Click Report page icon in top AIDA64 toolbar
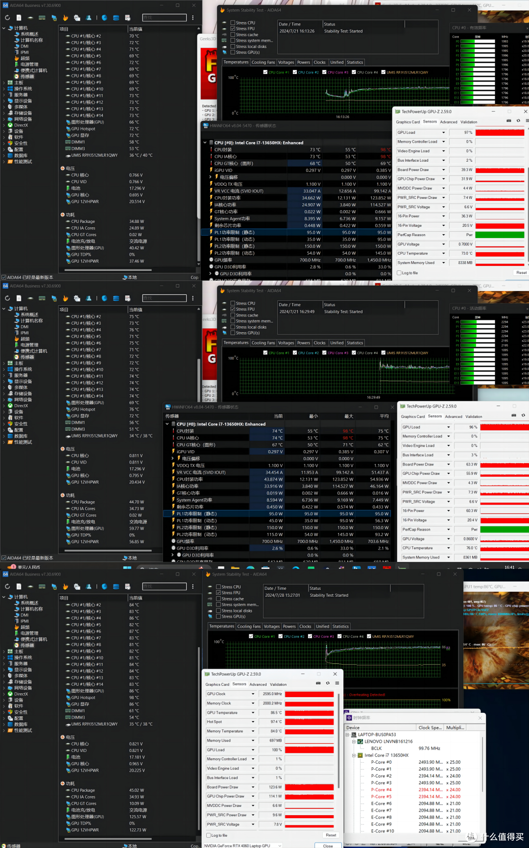The height and width of the screenshot is (848, 529). [18, 18]
